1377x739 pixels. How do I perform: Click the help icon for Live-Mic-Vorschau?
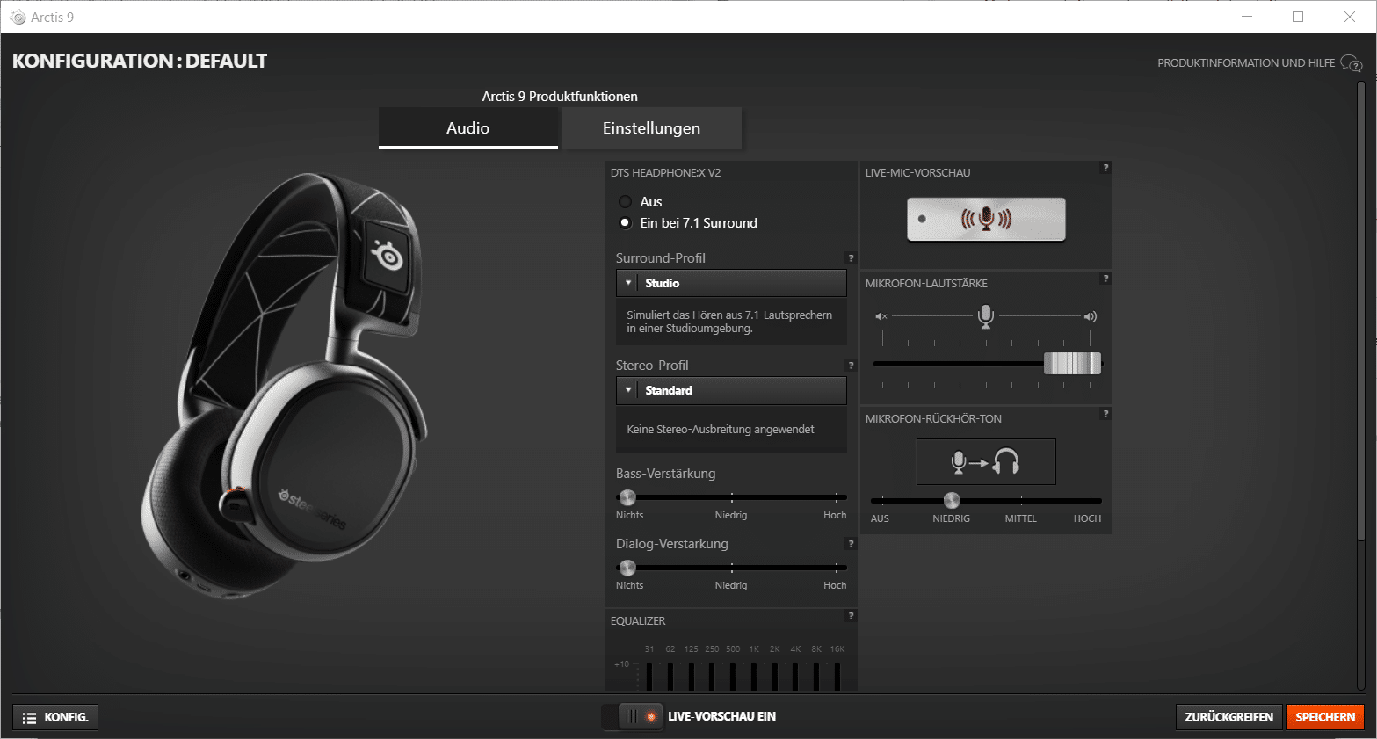pos(1105,168)
